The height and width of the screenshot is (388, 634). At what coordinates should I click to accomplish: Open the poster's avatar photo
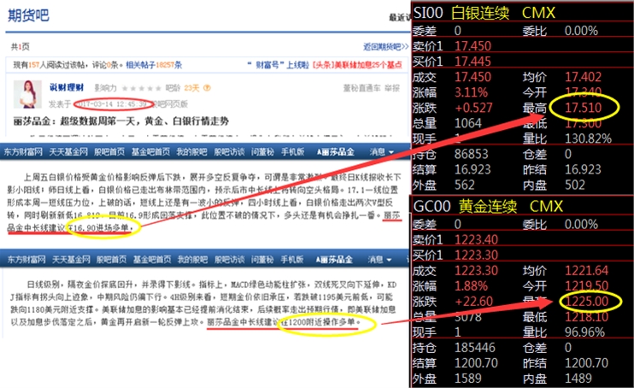[x=27, y=94]
